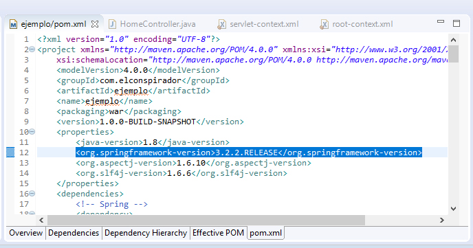
Task: Click the Java file icon on HomeController tab
Action: click(x=112, y=24)
